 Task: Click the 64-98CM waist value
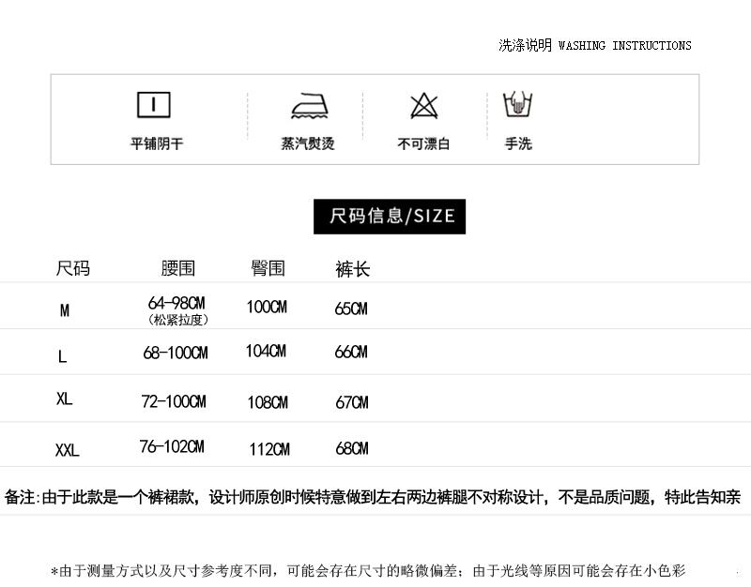[176, 303]
